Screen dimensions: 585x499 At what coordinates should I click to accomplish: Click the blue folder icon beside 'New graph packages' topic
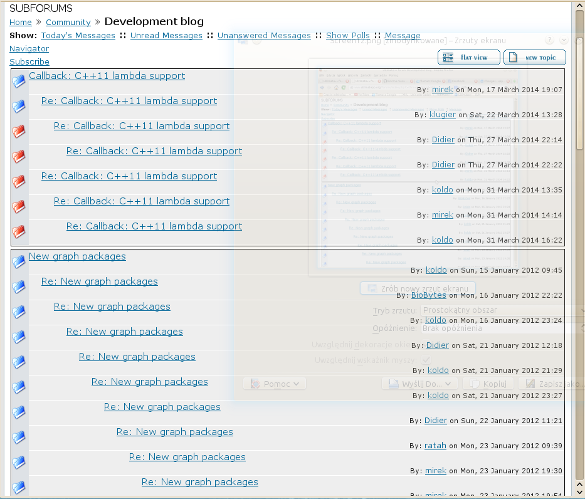tap(19, 262)
